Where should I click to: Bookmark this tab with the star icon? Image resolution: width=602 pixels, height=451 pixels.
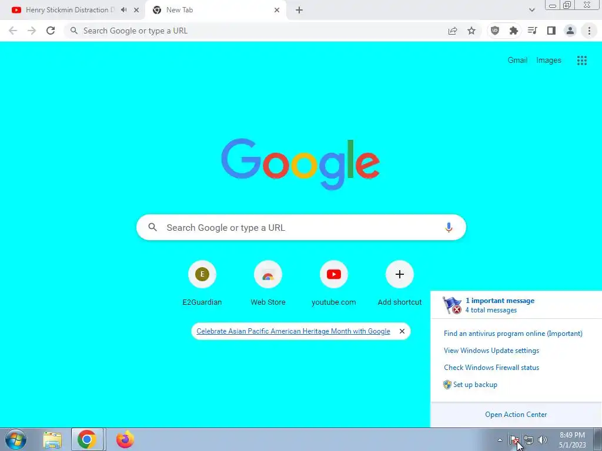(471, 31)
